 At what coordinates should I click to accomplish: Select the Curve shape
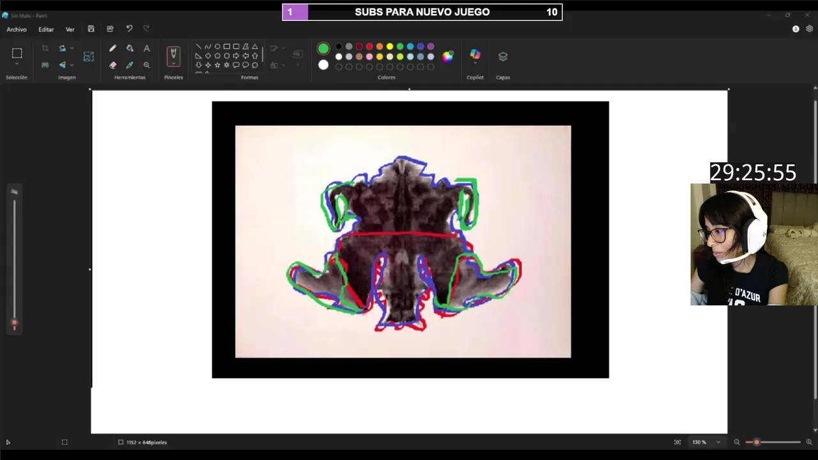pos(208,47)
